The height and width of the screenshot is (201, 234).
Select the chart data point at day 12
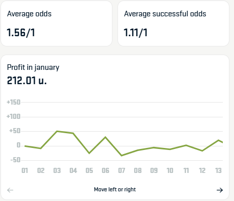(x=202, y=150)
